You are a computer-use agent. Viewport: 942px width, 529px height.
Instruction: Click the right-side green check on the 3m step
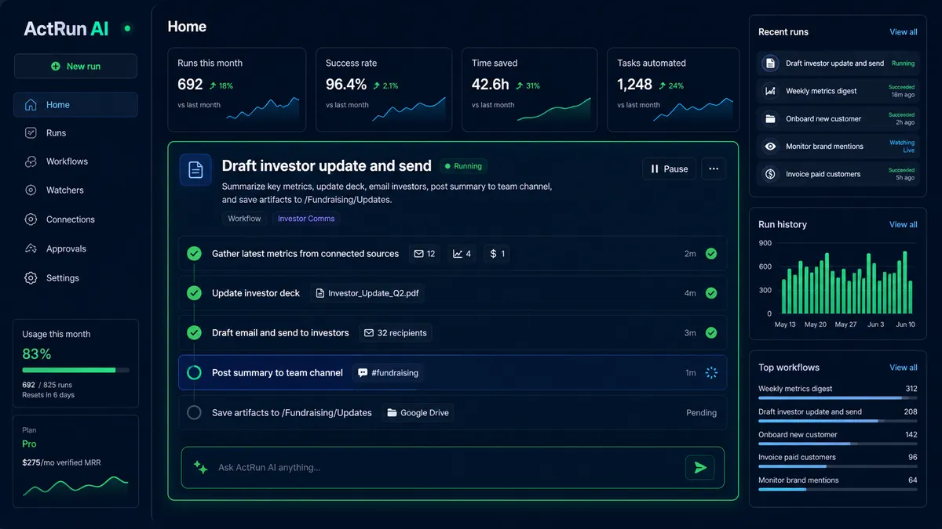tap(711, 333)
